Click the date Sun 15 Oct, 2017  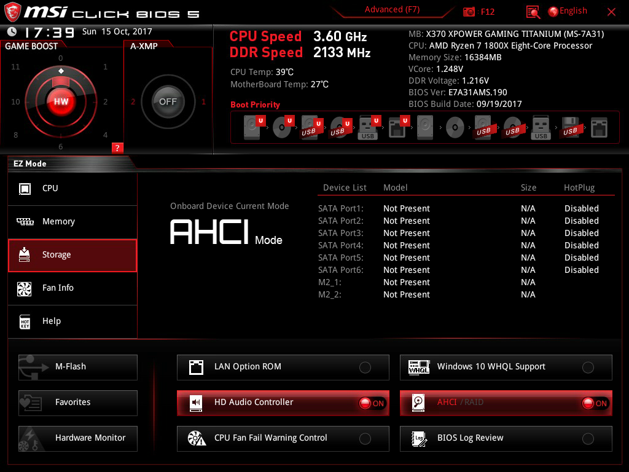click(117, 31)
